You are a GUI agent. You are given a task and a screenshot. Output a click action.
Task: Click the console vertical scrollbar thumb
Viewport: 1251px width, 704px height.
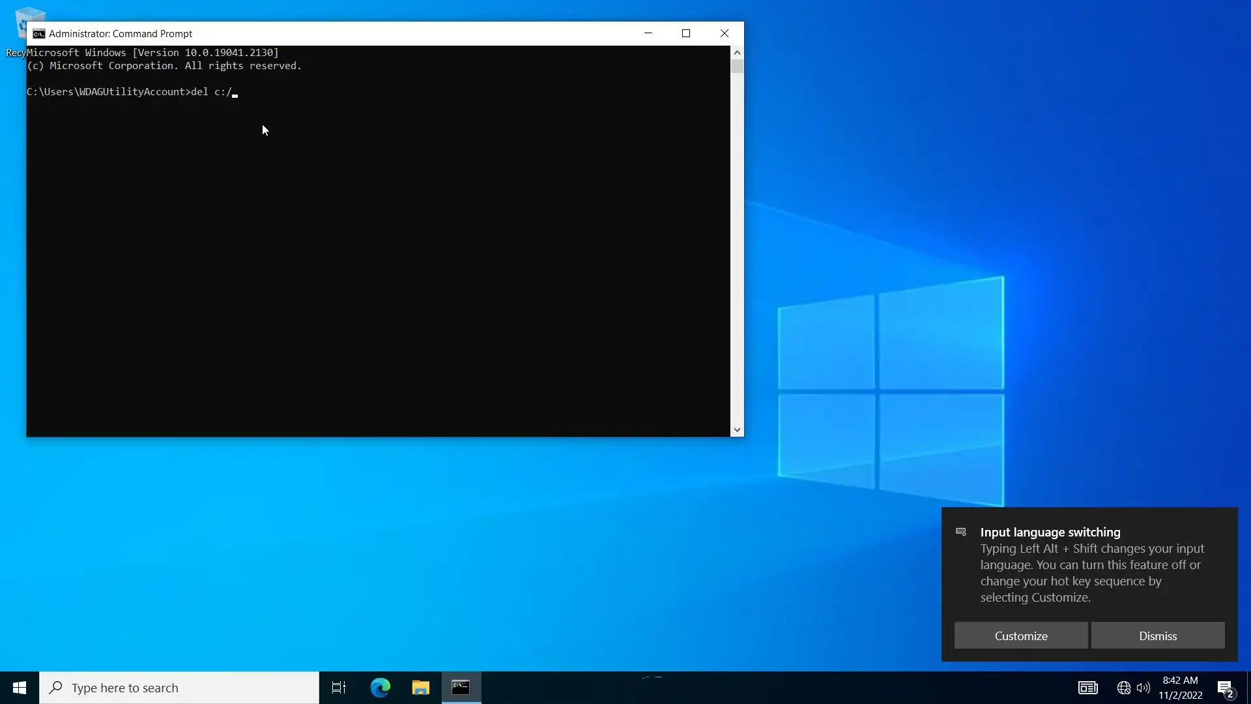[x=737, y=66]
